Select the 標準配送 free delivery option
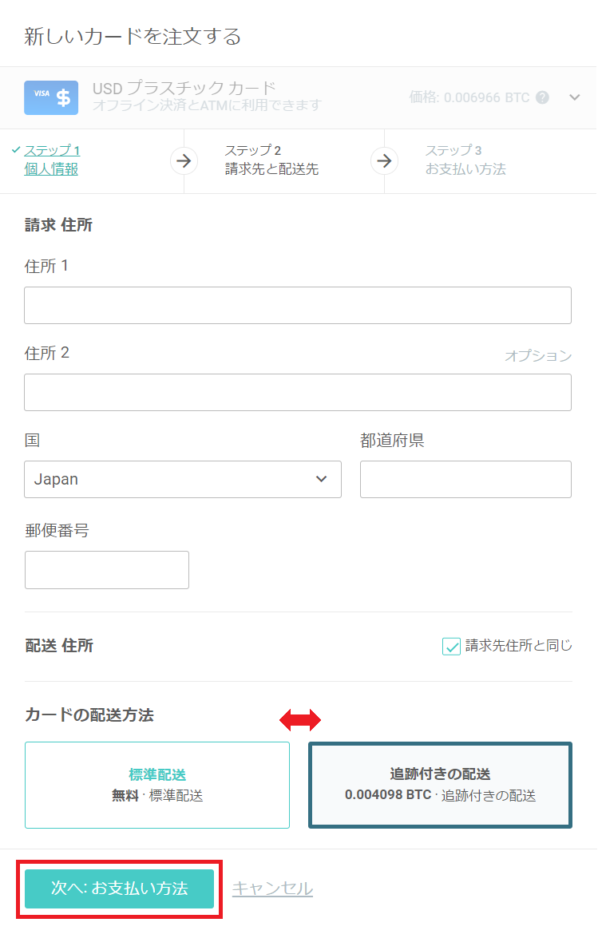The image size is (598, 942). tap(157, 785)
